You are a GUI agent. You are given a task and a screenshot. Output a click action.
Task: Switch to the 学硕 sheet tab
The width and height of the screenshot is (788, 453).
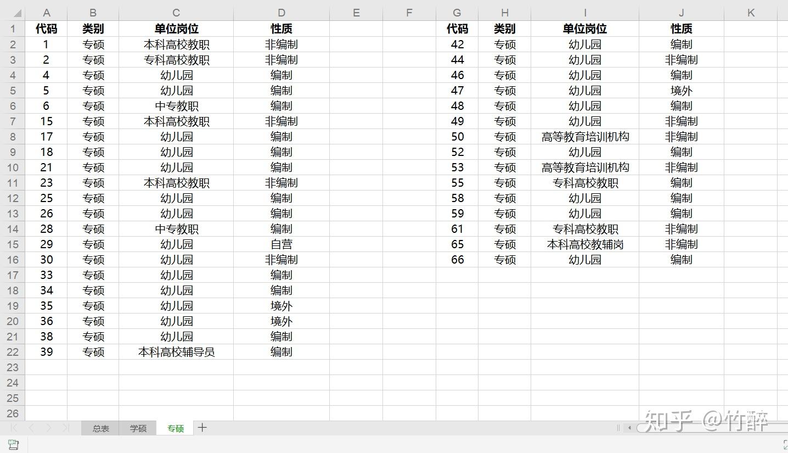pyautogui.click(x=138, y=428)
